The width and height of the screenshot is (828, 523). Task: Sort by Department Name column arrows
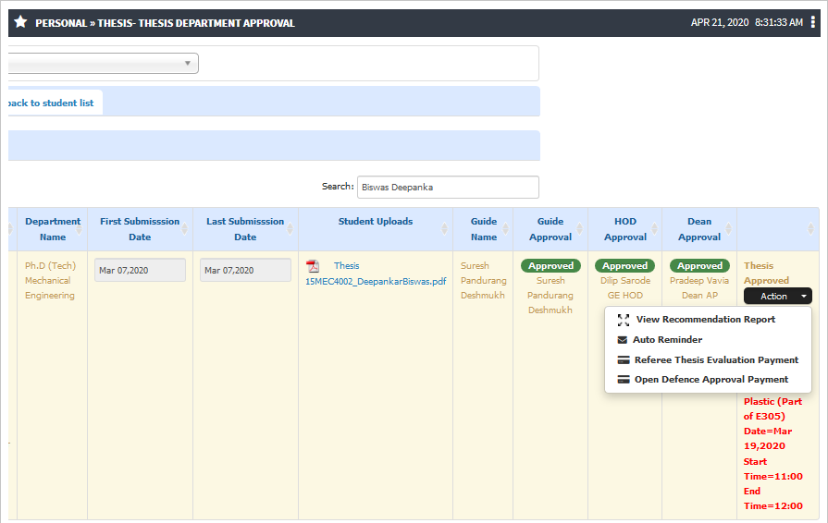80,229
